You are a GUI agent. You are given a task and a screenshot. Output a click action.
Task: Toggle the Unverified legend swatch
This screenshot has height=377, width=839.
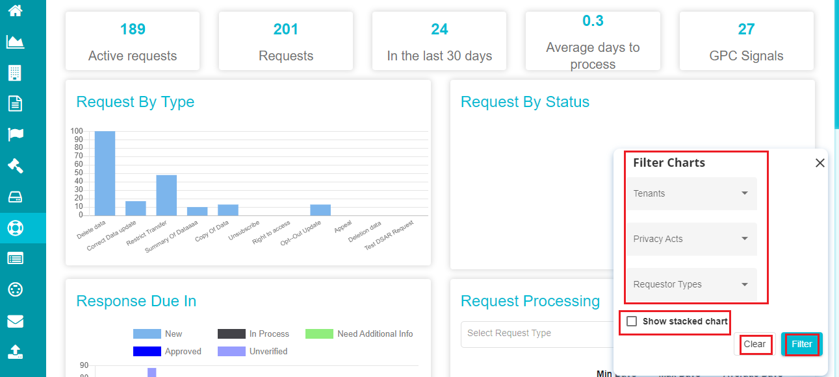[231, 351]
